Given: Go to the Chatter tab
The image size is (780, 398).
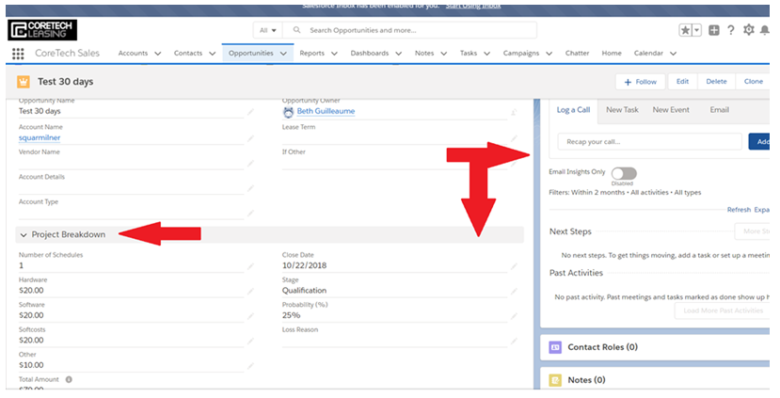Looking at the screenshot, I should pyautogui.click(x=577, y=54).
